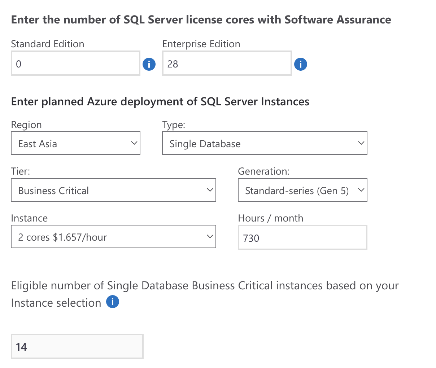This screenshot has width=436, height=368.
Task: Click the 'Region' label
Action: tap(26, 125)
